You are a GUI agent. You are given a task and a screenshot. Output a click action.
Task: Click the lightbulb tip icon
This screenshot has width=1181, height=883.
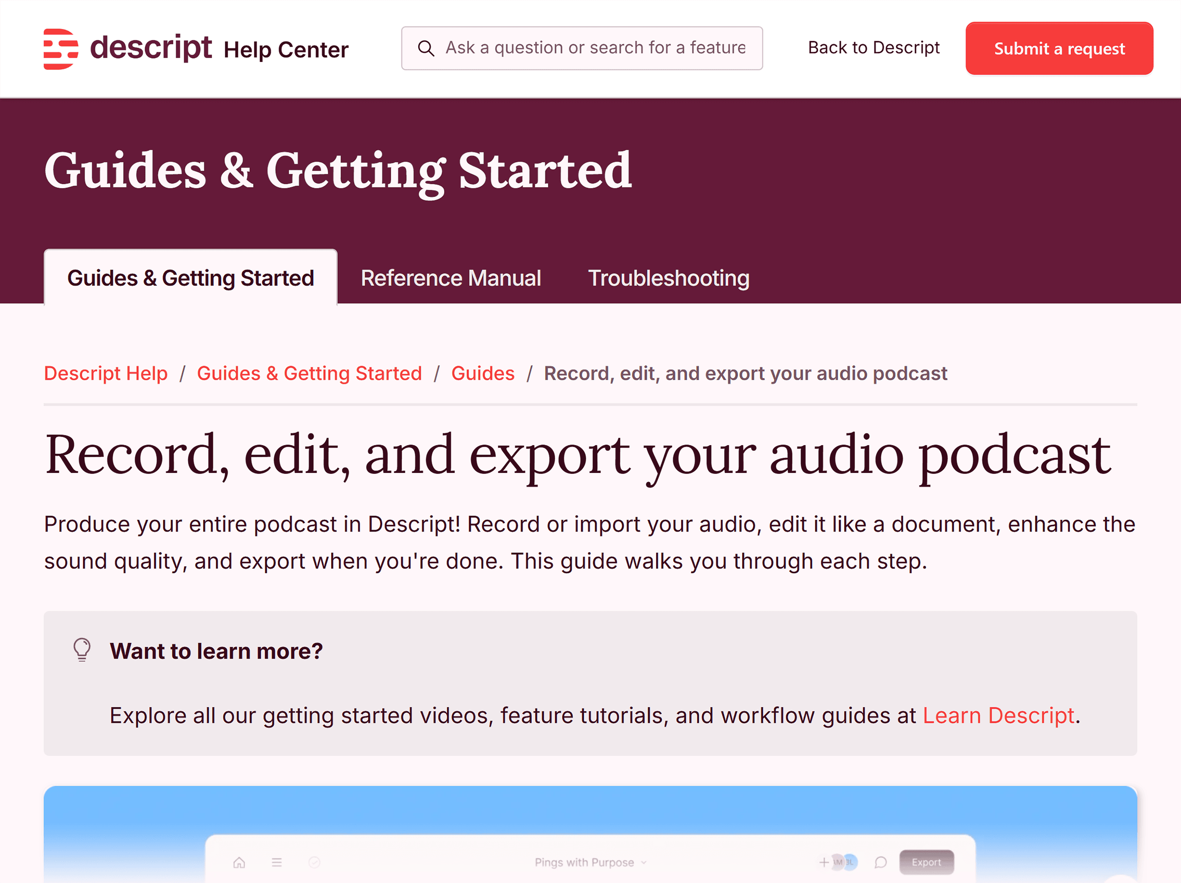pos(82,650)
